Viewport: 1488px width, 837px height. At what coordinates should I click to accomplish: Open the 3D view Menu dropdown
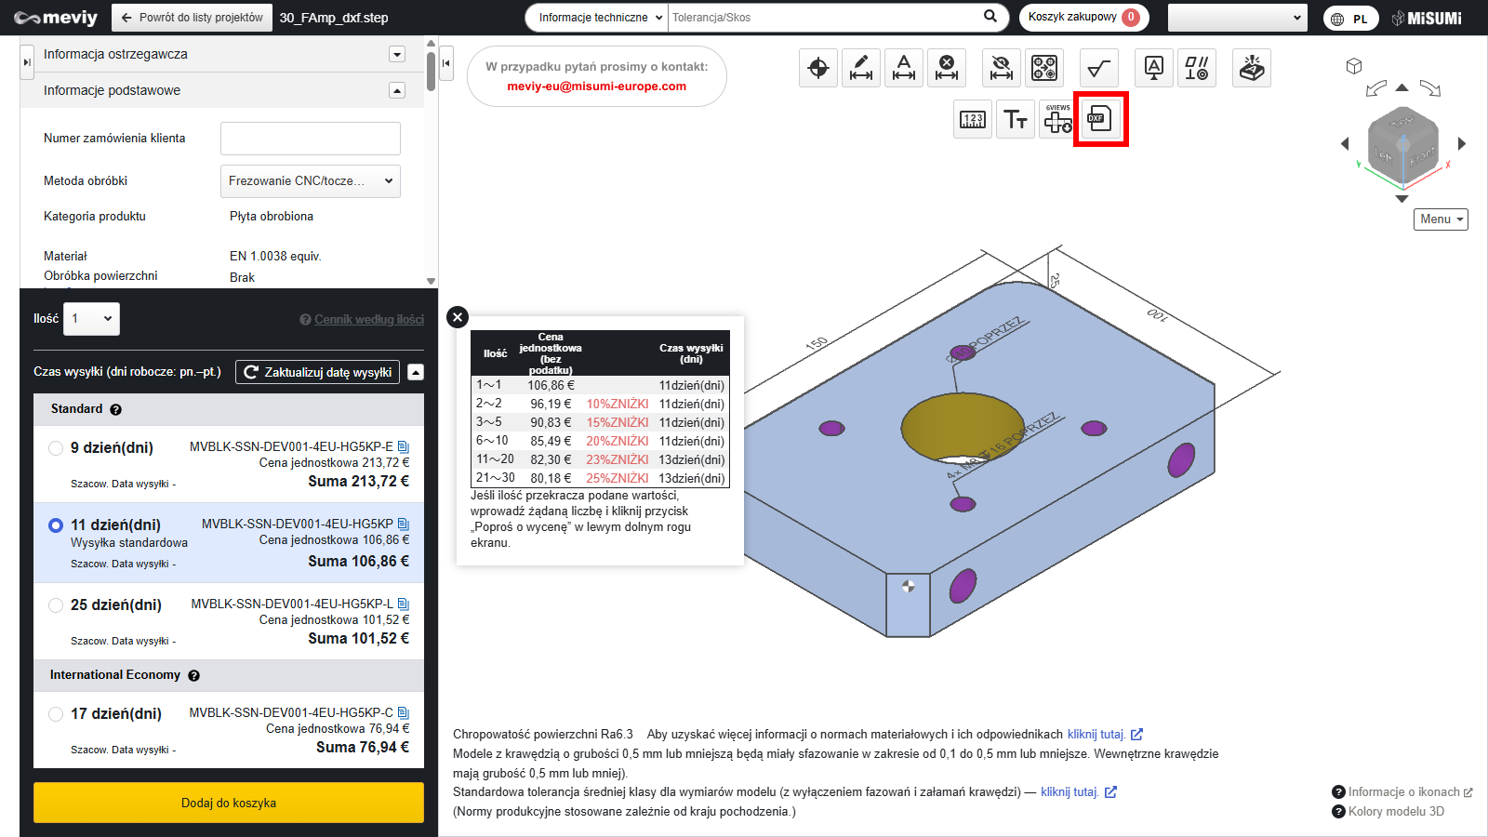1441,219
